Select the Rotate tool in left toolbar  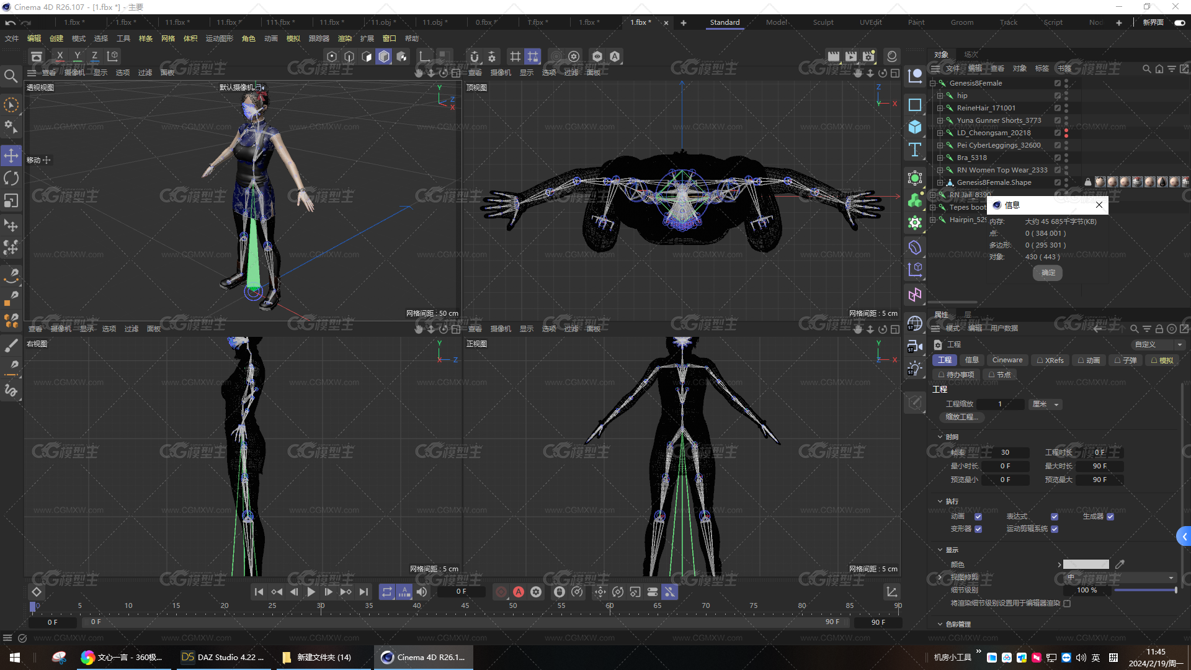(11, 179)
